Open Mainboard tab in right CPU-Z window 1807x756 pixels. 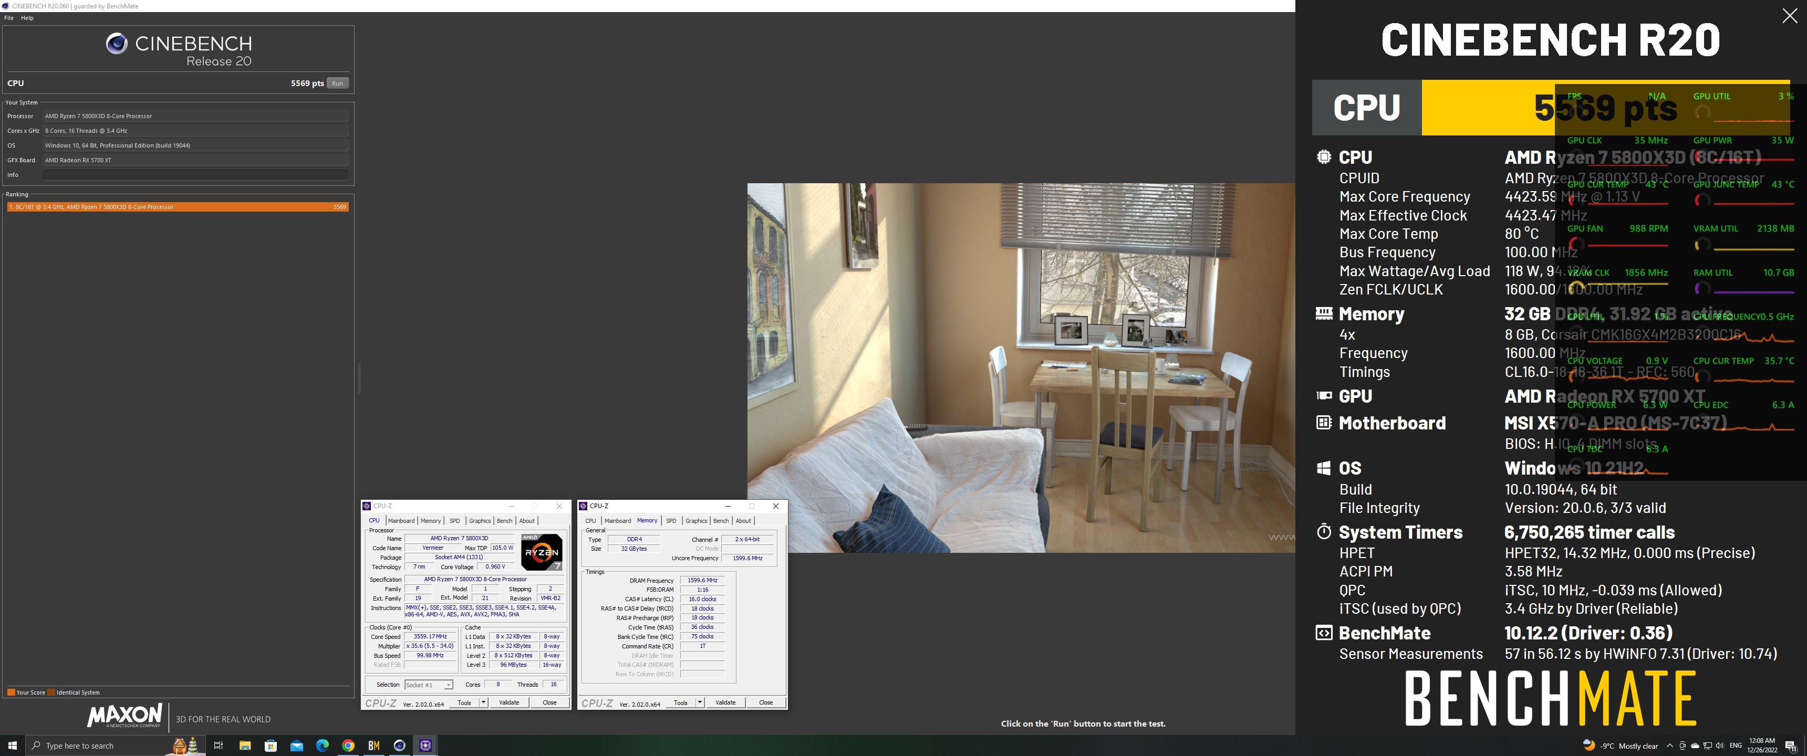617,520
